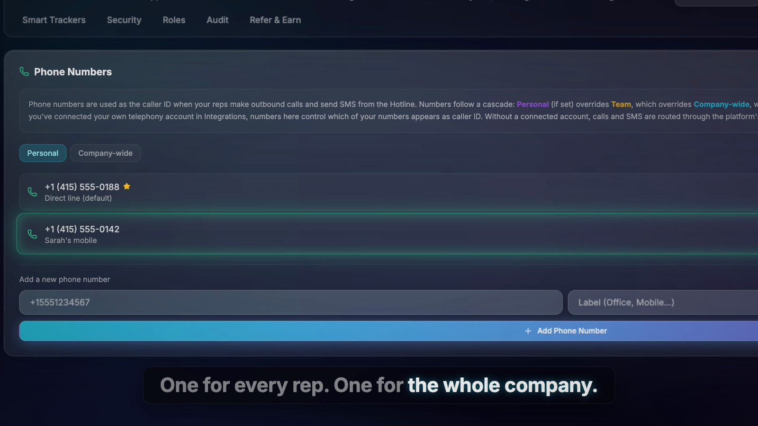Click the 'Add a new phone number' label

point(64,279)
